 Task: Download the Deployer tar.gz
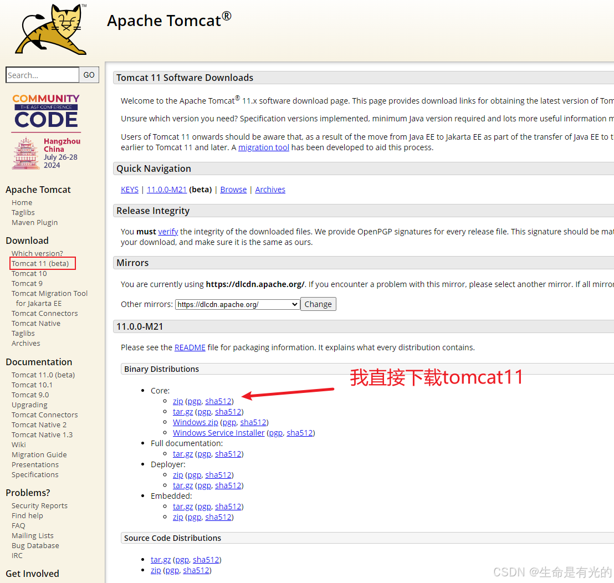tap(183, 485)
